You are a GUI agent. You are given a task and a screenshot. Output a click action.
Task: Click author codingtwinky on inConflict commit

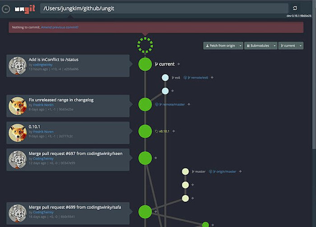(x=42, y=65)
